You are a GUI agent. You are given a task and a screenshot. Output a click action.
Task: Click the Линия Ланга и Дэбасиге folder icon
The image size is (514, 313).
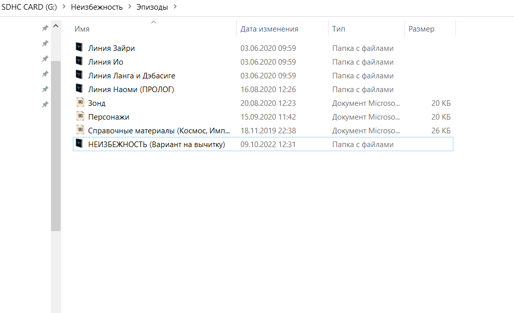click(x=79, y=75)
